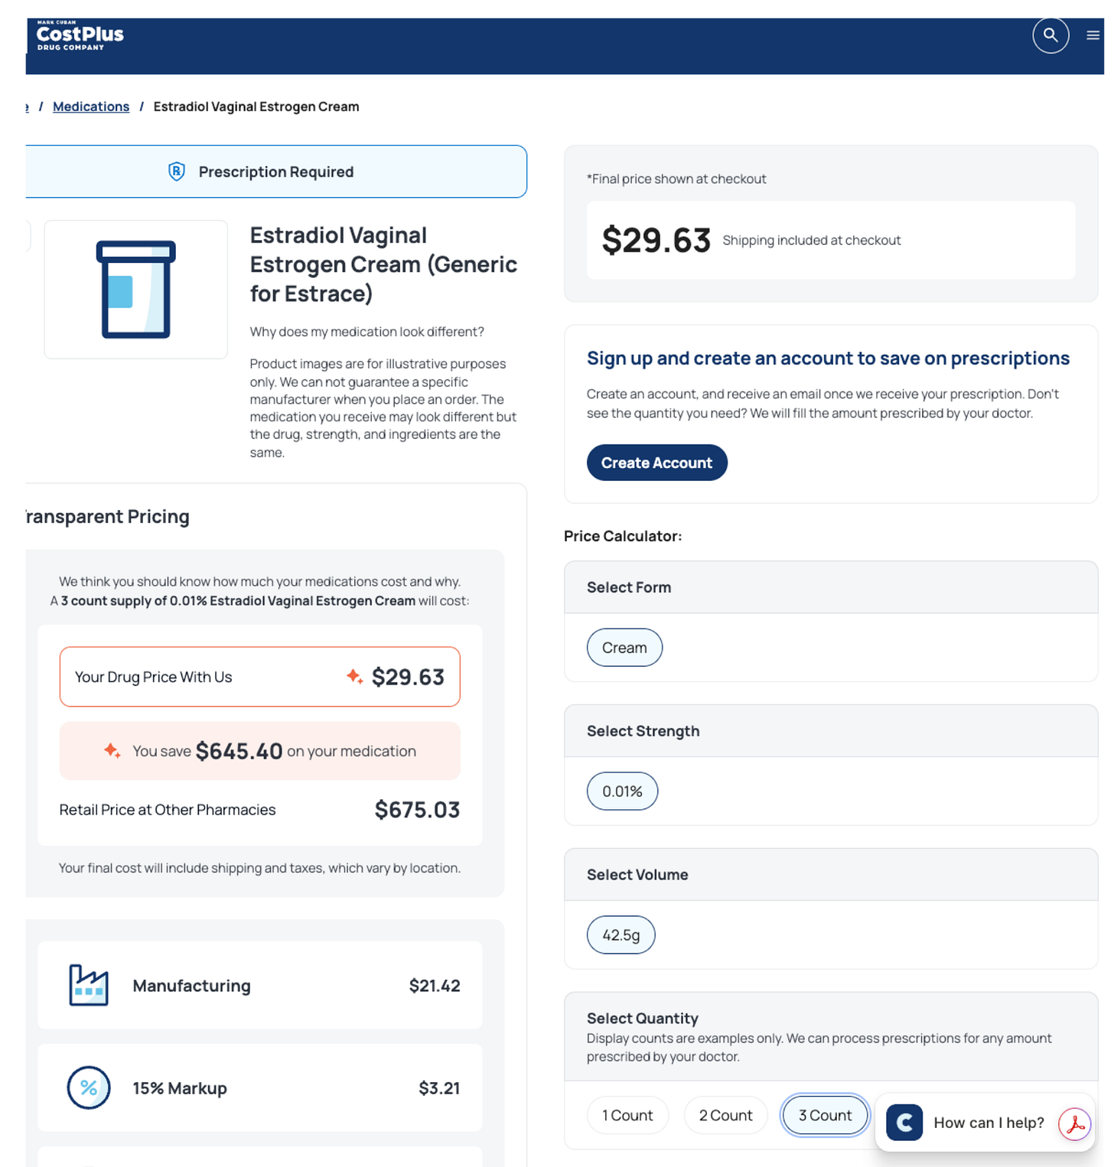The image size is (1114, 1167).
Task: Click the prescription required shield icon
Action: [177, 171]
